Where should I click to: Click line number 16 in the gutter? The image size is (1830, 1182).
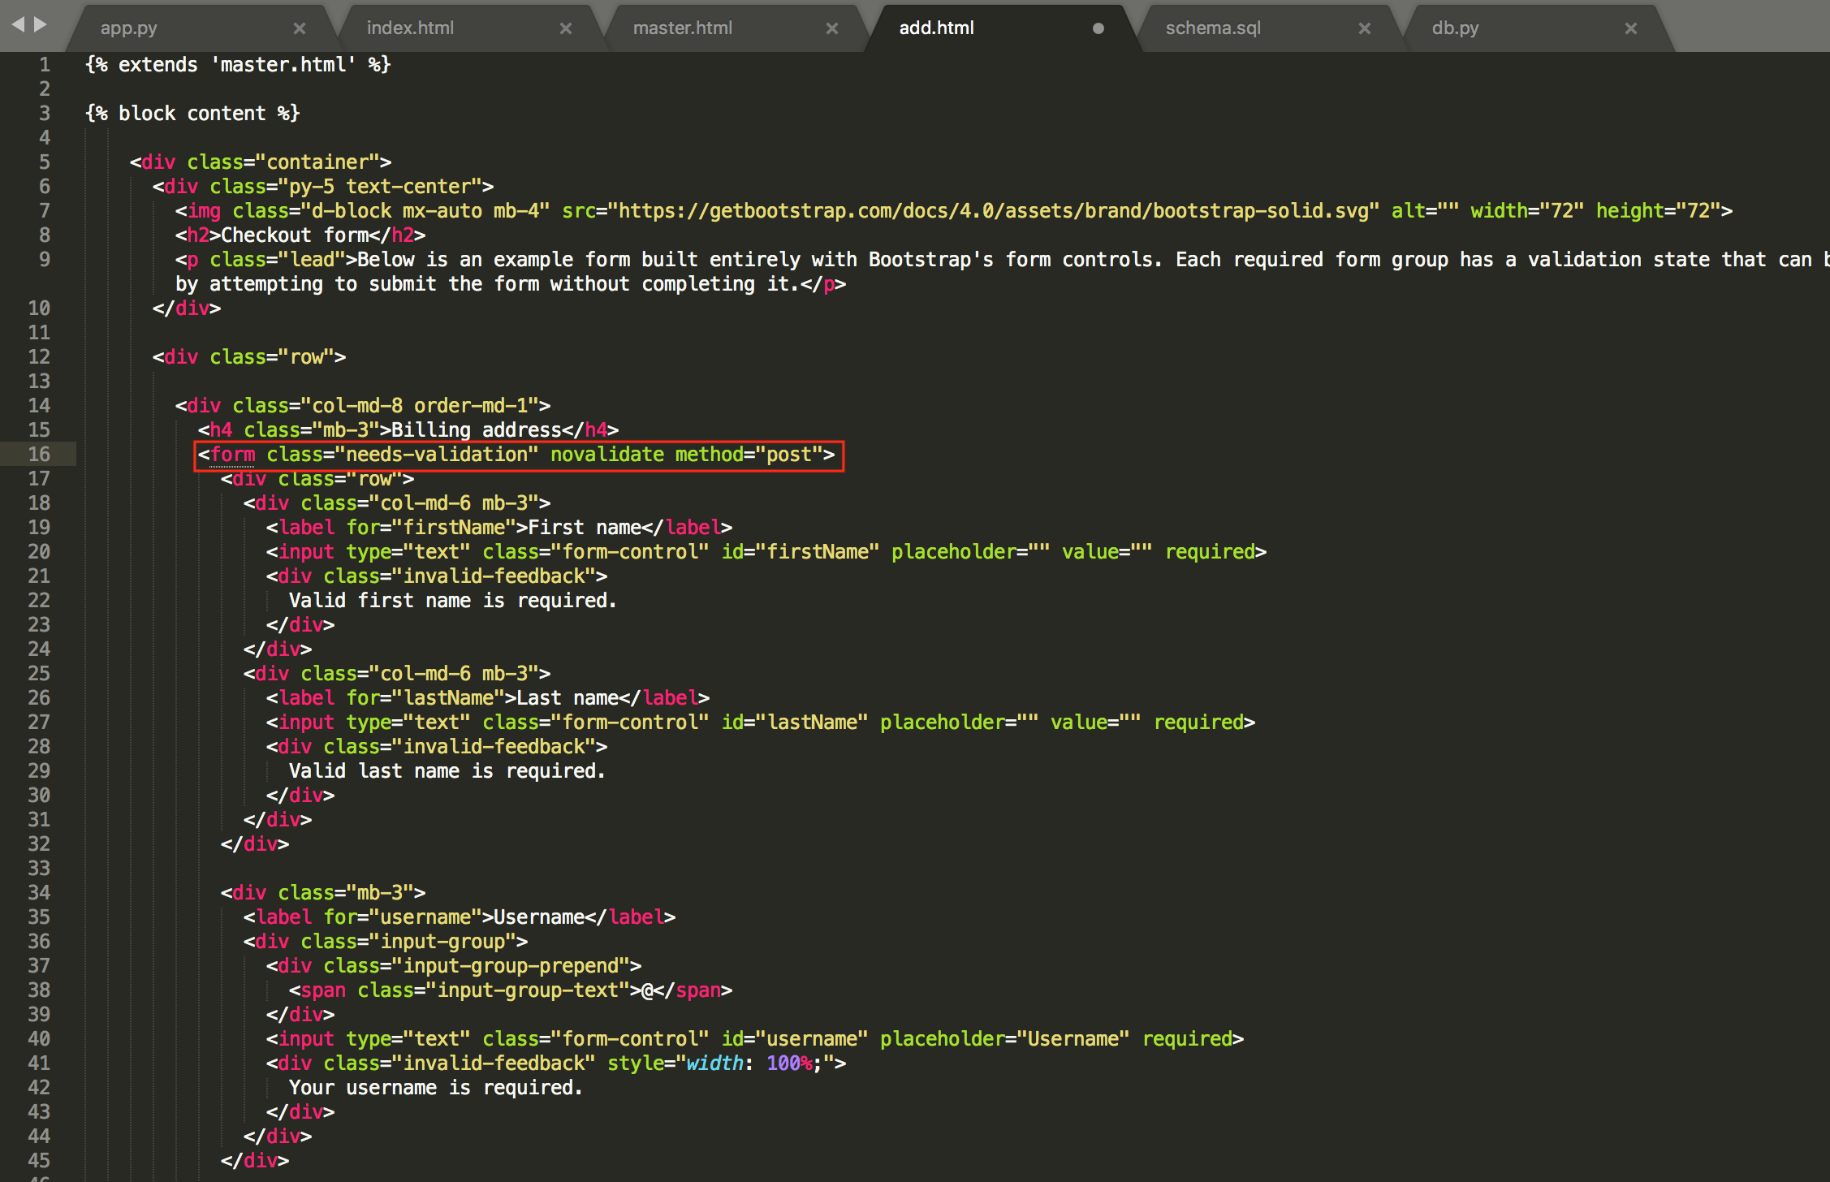tap(39, 455)
